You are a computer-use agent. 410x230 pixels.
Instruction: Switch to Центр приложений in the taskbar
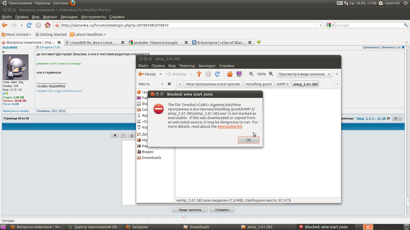95,227
